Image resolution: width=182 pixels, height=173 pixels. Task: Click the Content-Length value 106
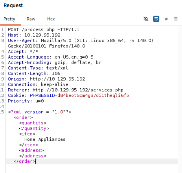(x=56, y=73)
